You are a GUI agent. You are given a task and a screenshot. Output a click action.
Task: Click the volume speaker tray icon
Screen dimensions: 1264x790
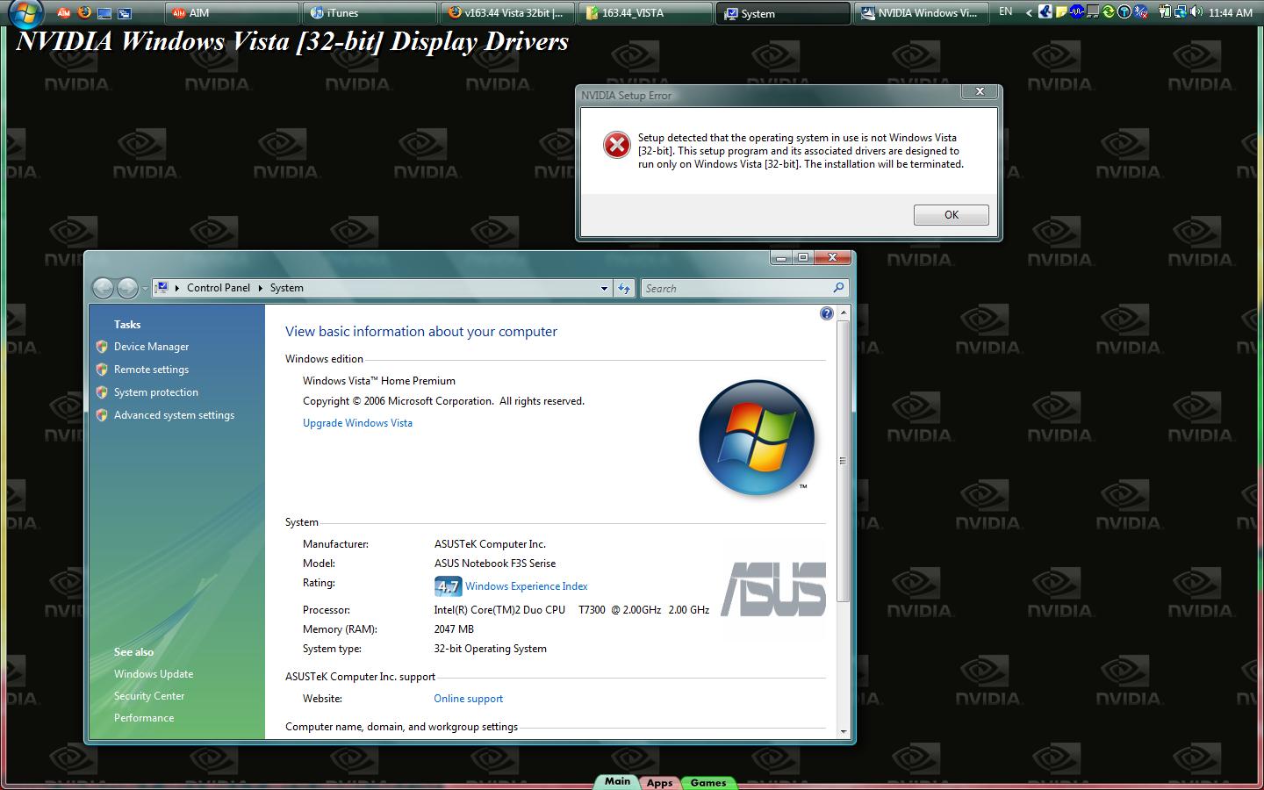(x=1197, y=12)
